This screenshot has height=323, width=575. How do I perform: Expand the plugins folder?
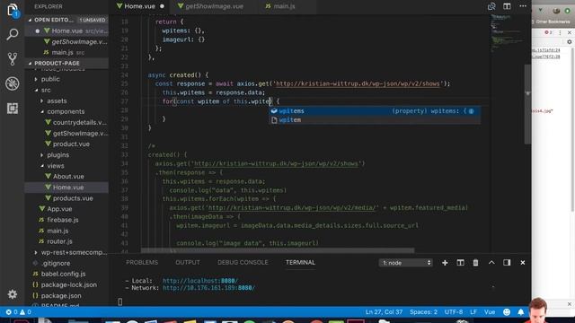[x=57, y=155]
